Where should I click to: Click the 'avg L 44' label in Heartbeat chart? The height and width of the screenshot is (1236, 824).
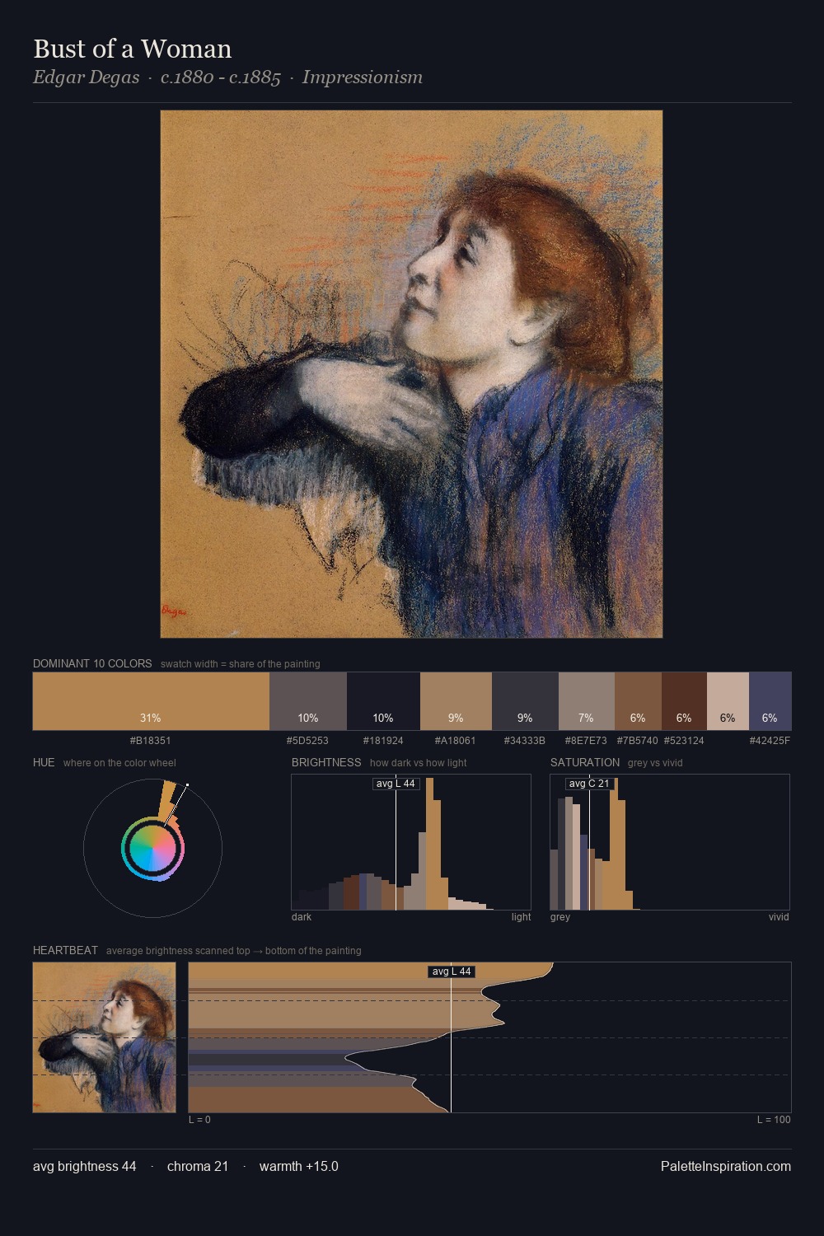452,971
